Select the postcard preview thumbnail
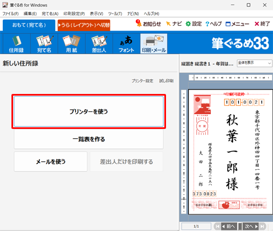Image resolution: width=273 pixels, height=231 pixels. coord(229,152)
